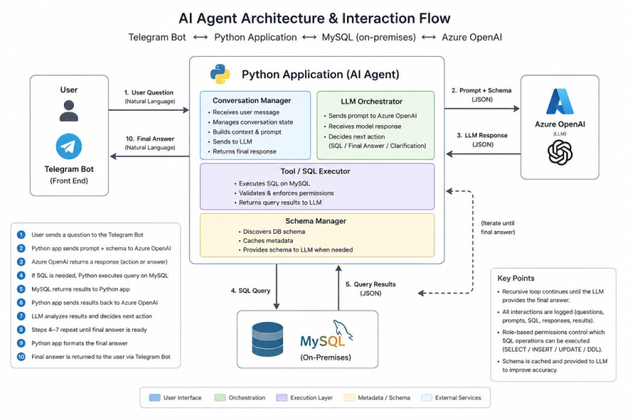Click 'Receives model response' bullet
This screenshot has height=420, width=630.
(x=365, y=126)
